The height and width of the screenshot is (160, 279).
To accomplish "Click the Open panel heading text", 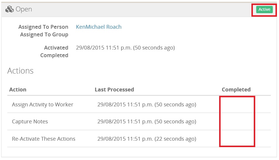I will (x=24, y=9).
